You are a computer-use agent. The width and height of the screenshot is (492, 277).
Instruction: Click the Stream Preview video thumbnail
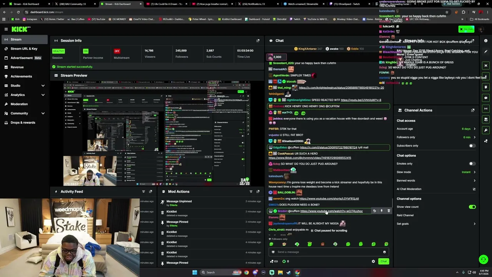[x=157, y=133]
